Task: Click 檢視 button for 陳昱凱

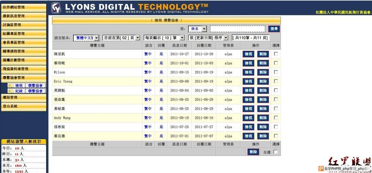Action: [x=248, y=54]
